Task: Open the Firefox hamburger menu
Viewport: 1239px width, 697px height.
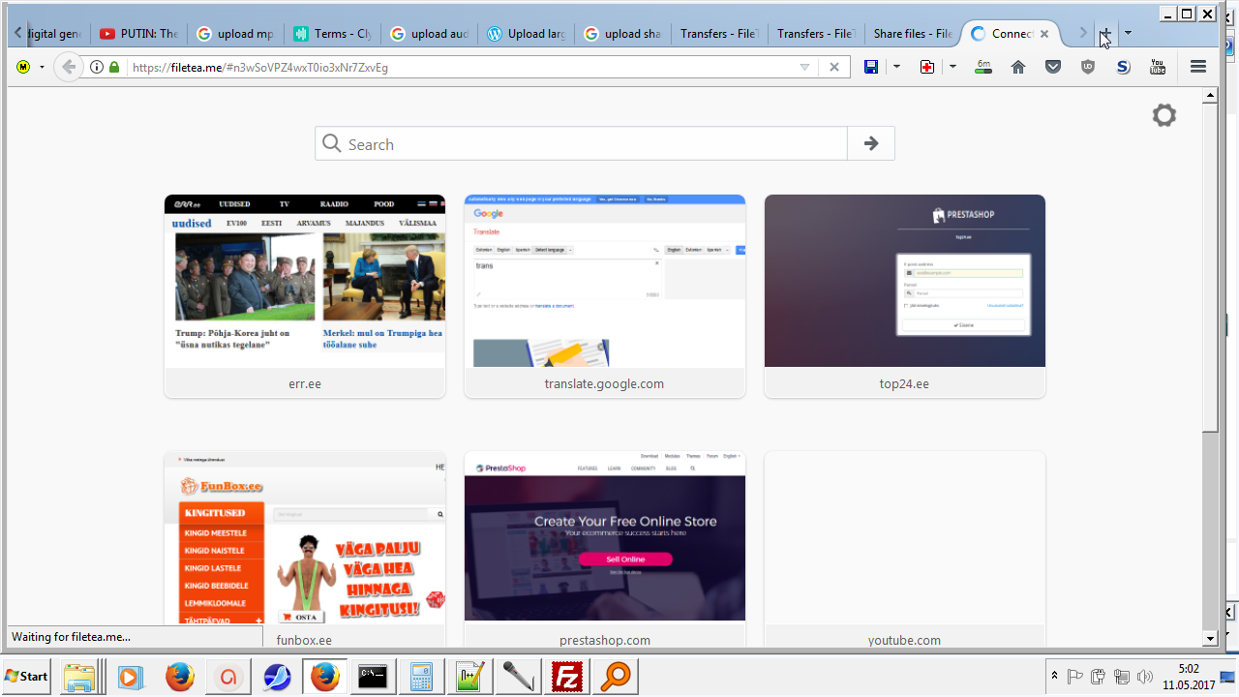Action: 1198,67
